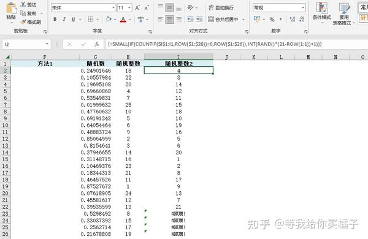The width and height of the screenshot is (368, 239).
Task: Toggle Italic formatting
Action: 64,19
